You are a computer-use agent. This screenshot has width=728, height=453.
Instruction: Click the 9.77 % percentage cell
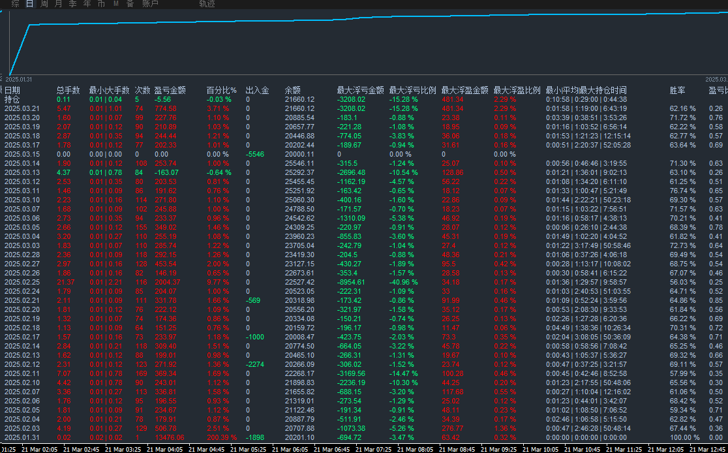coord(218,282)
